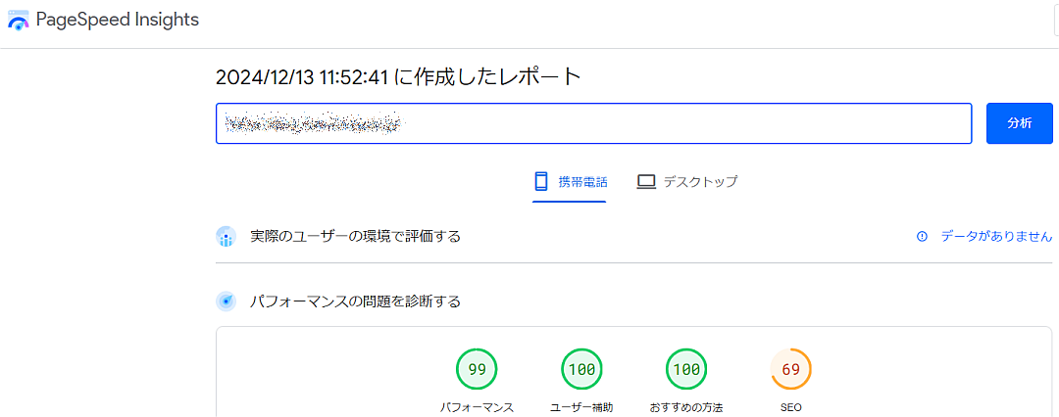Click the mobile phone icon

click(541, 181)
